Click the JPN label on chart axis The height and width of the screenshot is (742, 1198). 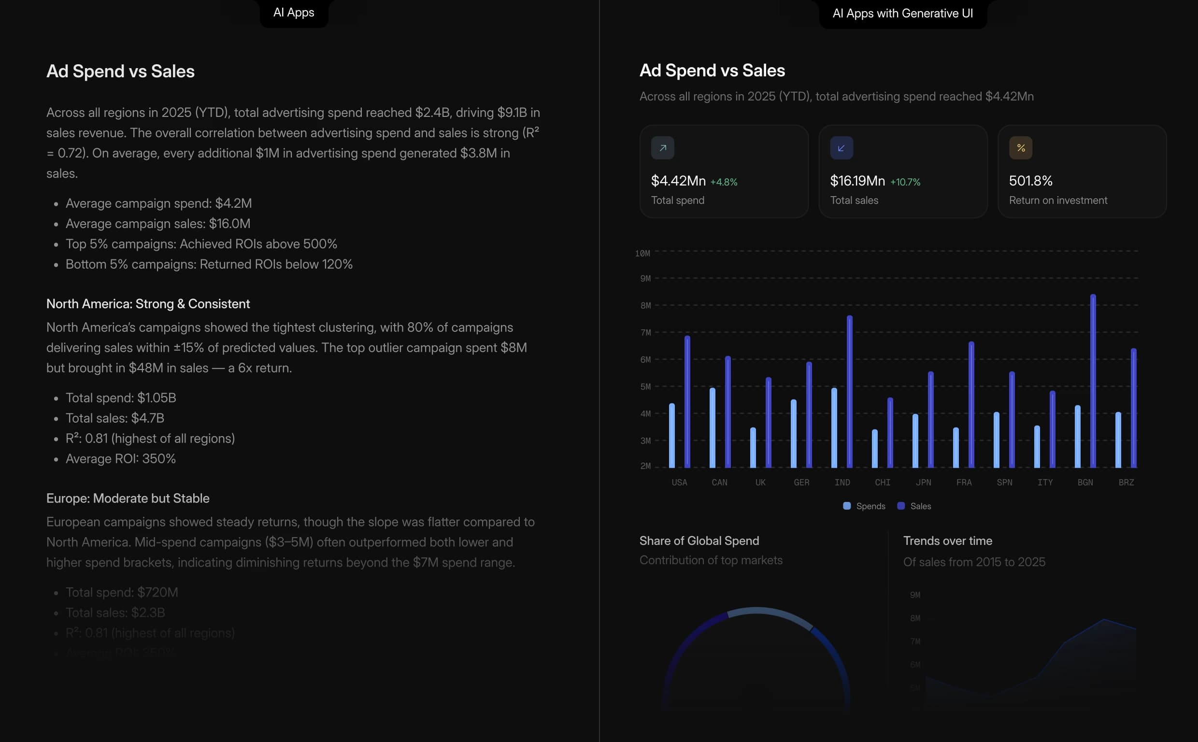(923, 483)
